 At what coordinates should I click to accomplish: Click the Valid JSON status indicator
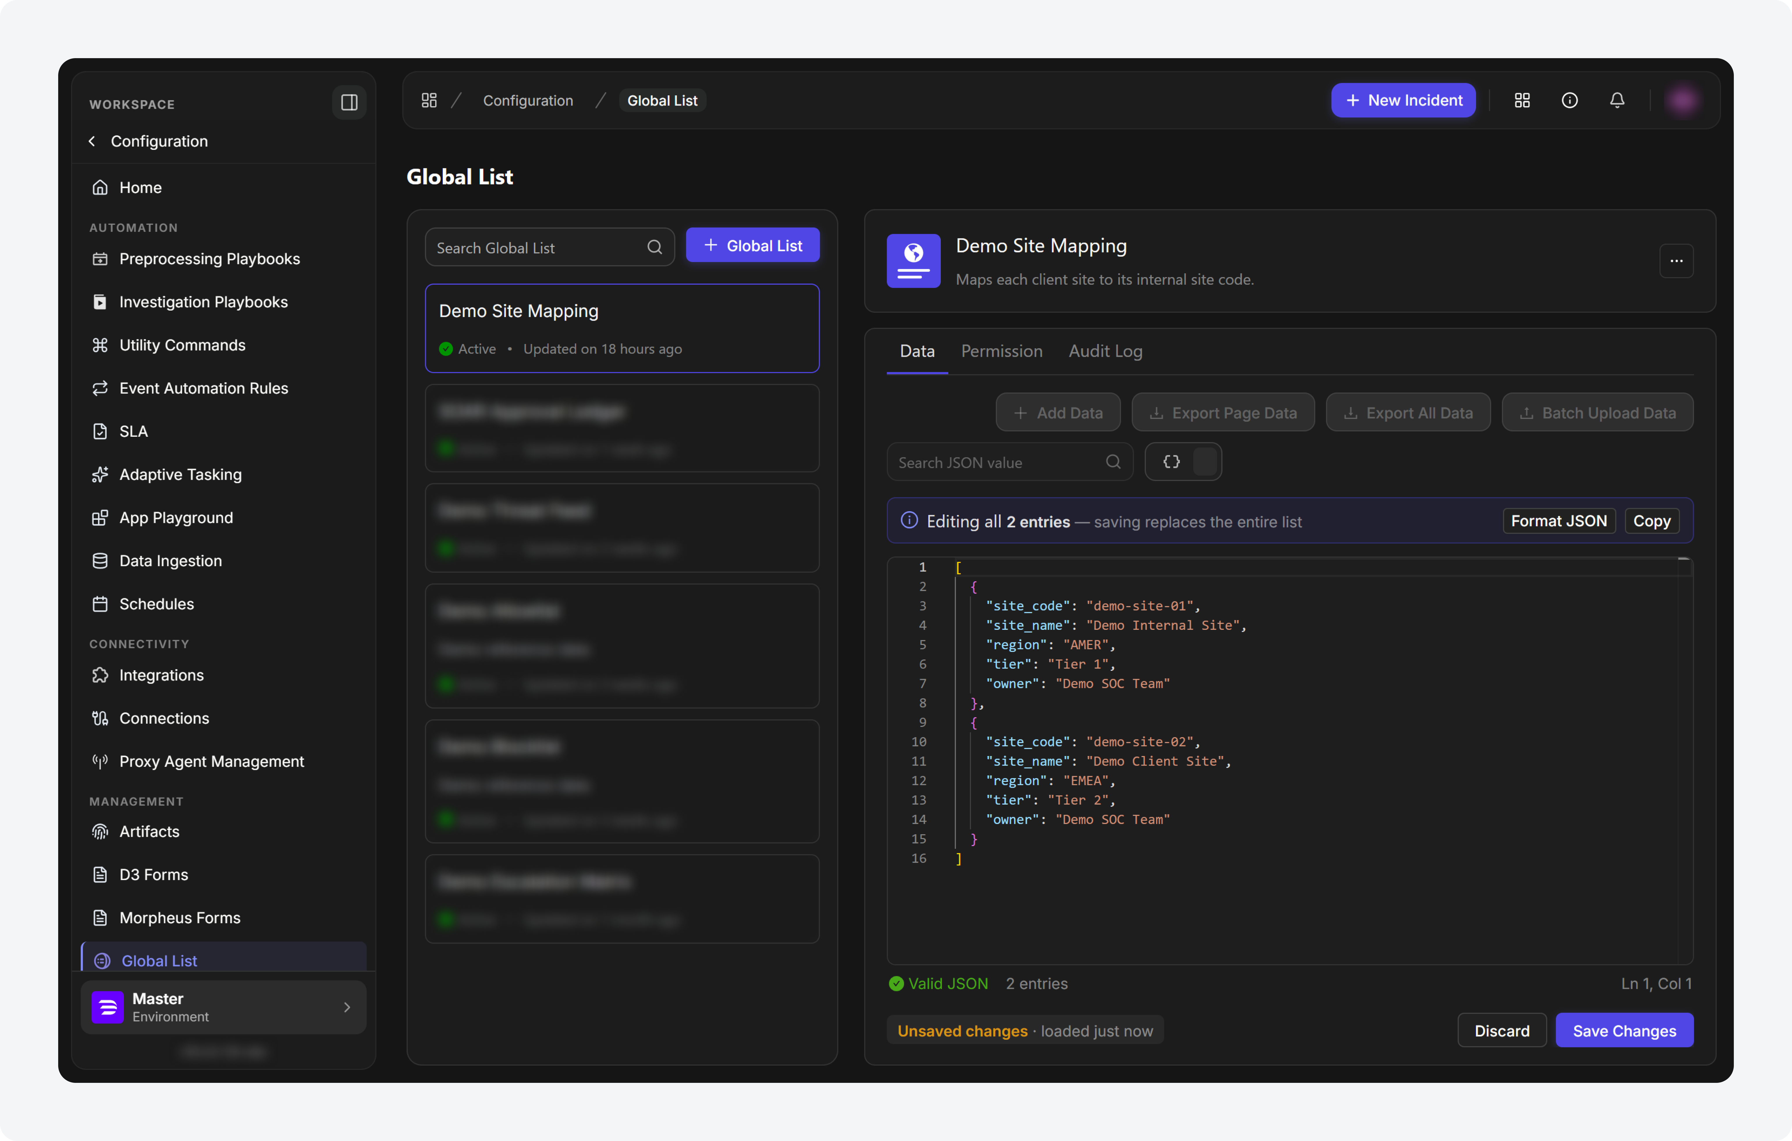click(x=938, y=983)
